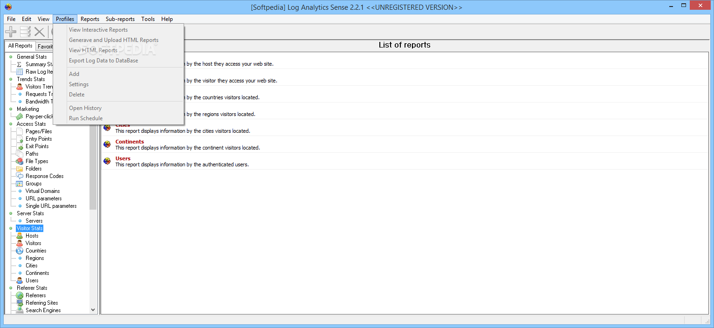Click the Pages/Files document icon
The height and width of the screenshot is (328, 714).
pyautogui.click(x=20, y=131)
